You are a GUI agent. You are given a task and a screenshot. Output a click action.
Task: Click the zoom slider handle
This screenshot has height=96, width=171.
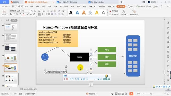(x=151, y=94)
